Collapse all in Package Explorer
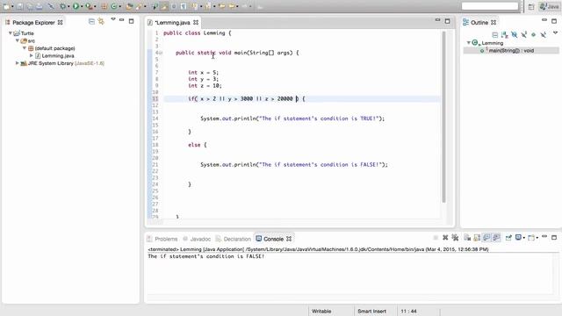The height and width of the screenshot is (316, 562). click(x=91, y=21)
